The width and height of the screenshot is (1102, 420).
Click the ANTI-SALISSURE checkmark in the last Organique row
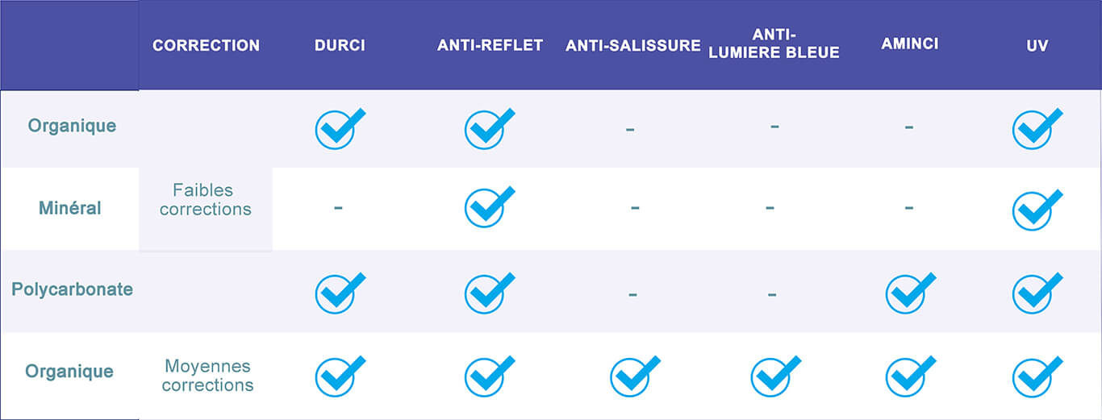pyautogui.click(x=635, y=376)
